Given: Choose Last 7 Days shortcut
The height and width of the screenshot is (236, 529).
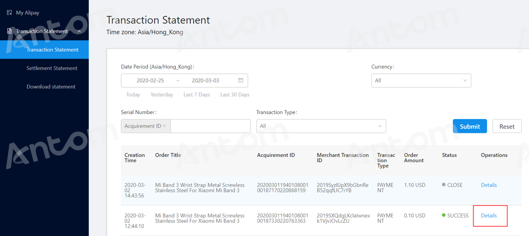Looking at the screenshot, I should click(x=196, y=95).
